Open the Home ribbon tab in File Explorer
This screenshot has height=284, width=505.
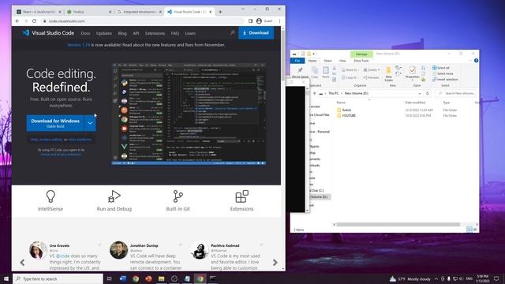[x=312, y=61]
